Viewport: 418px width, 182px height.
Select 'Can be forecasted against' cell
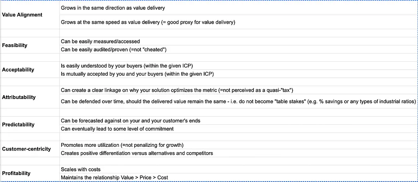(131, 121)
